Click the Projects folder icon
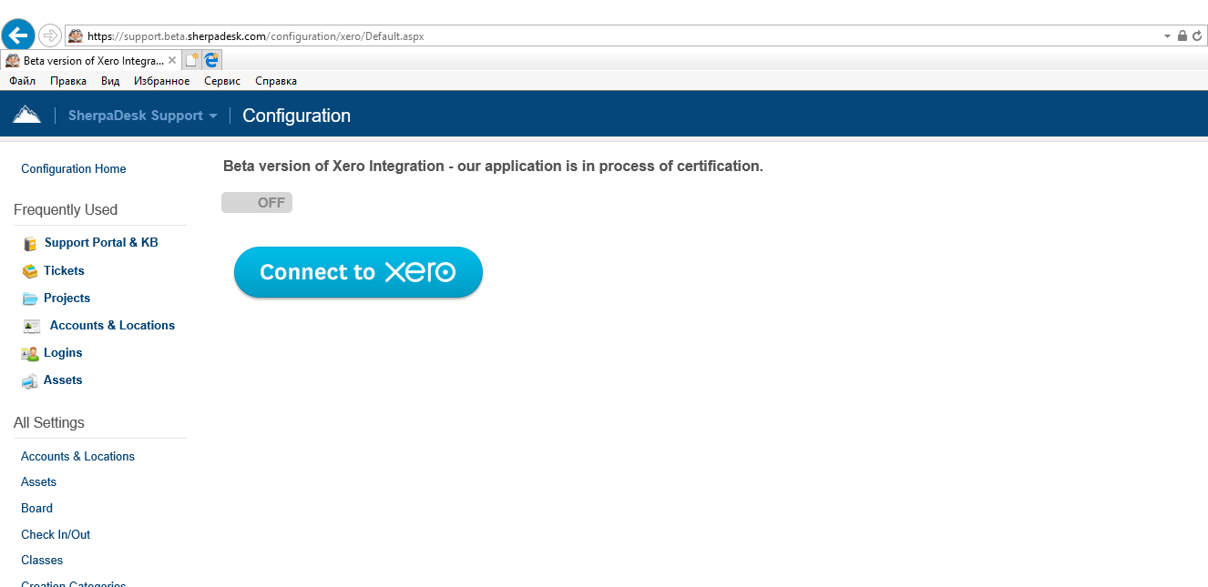Screen dimensions: 1208x587 pos(30,299)
